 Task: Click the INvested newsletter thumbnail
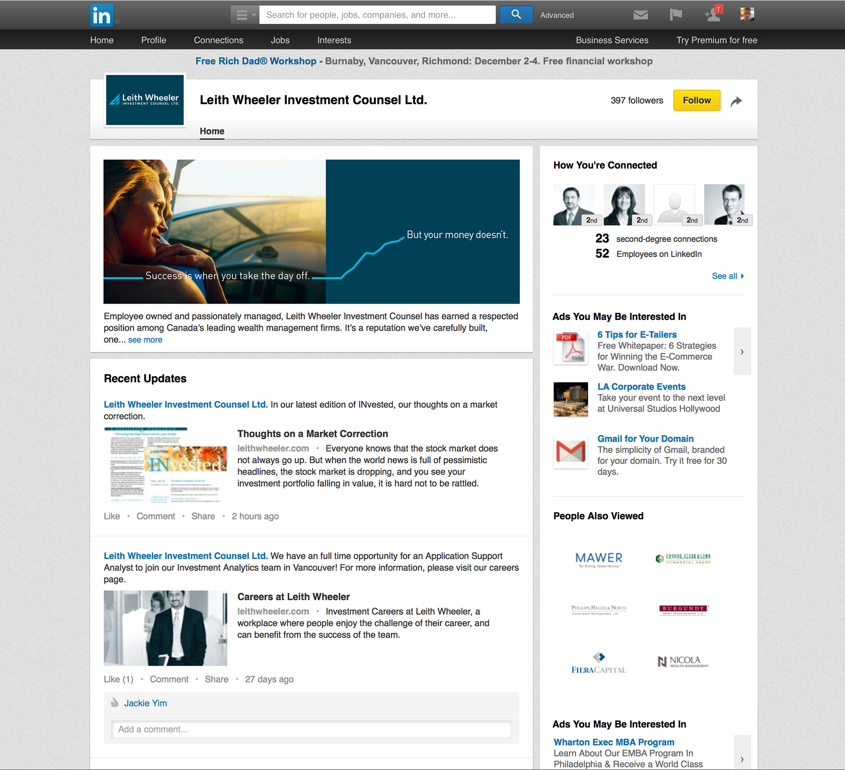(165, 465)
